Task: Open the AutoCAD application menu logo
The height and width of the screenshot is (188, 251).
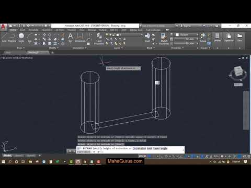Action: tap(4, 27)
